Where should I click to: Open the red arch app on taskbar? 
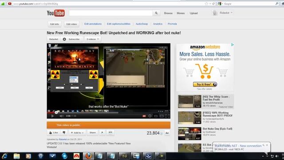[76, 156]
